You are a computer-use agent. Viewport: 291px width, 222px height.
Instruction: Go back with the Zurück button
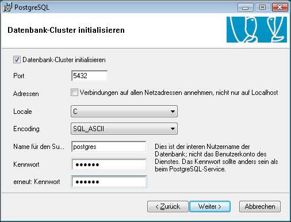(x=168, y=206)
